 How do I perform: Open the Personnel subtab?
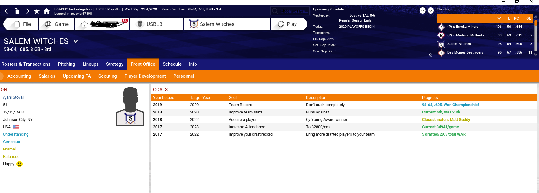tap(184, 76)
